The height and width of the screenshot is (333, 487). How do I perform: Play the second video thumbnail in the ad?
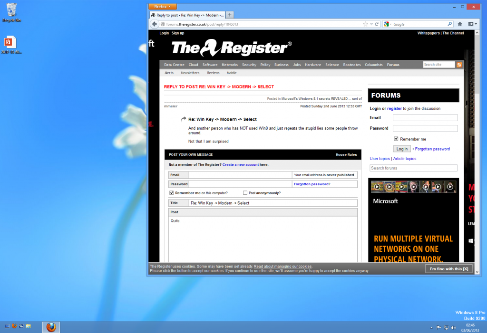click(x=389, y=187)
